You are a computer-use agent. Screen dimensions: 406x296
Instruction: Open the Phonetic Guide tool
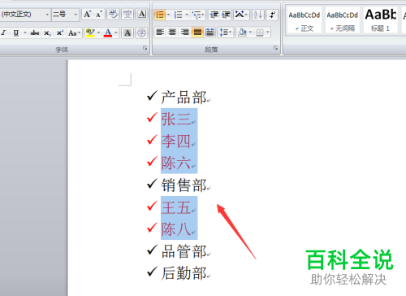pyautogui.click(x=127, y=15)
